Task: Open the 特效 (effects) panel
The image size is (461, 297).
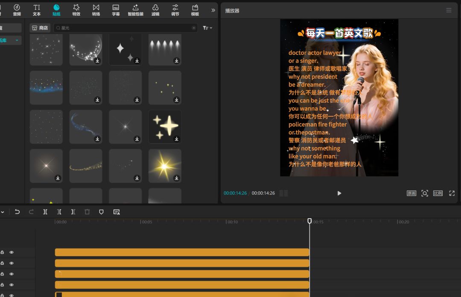Action: [76, 9]
